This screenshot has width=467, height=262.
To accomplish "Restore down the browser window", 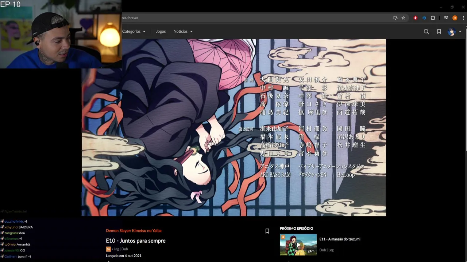I will pyautogui.click(x=452, y=7).
